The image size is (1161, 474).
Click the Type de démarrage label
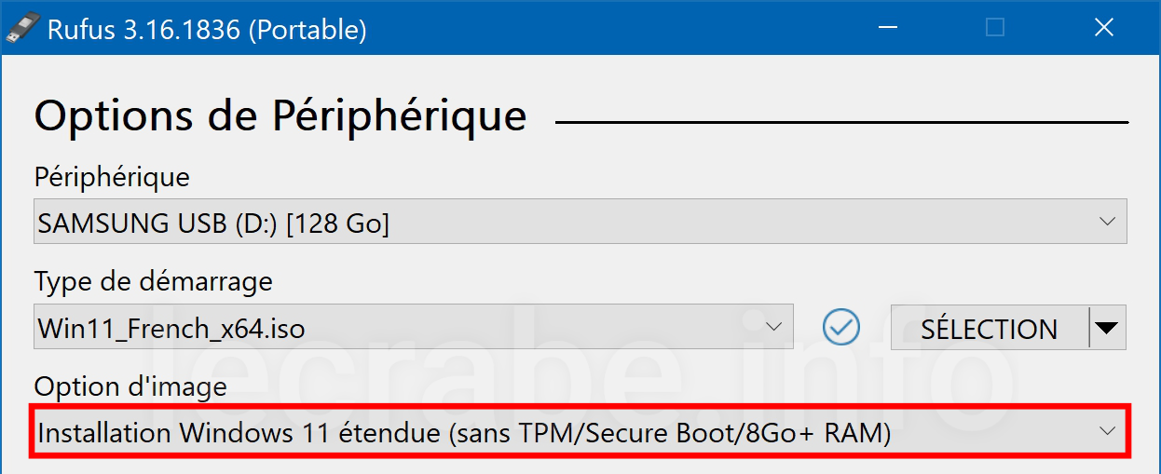tap(154, 280)
